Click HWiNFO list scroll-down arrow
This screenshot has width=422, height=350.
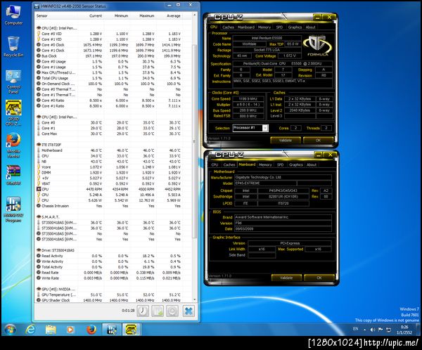click(x=195, y=299)
